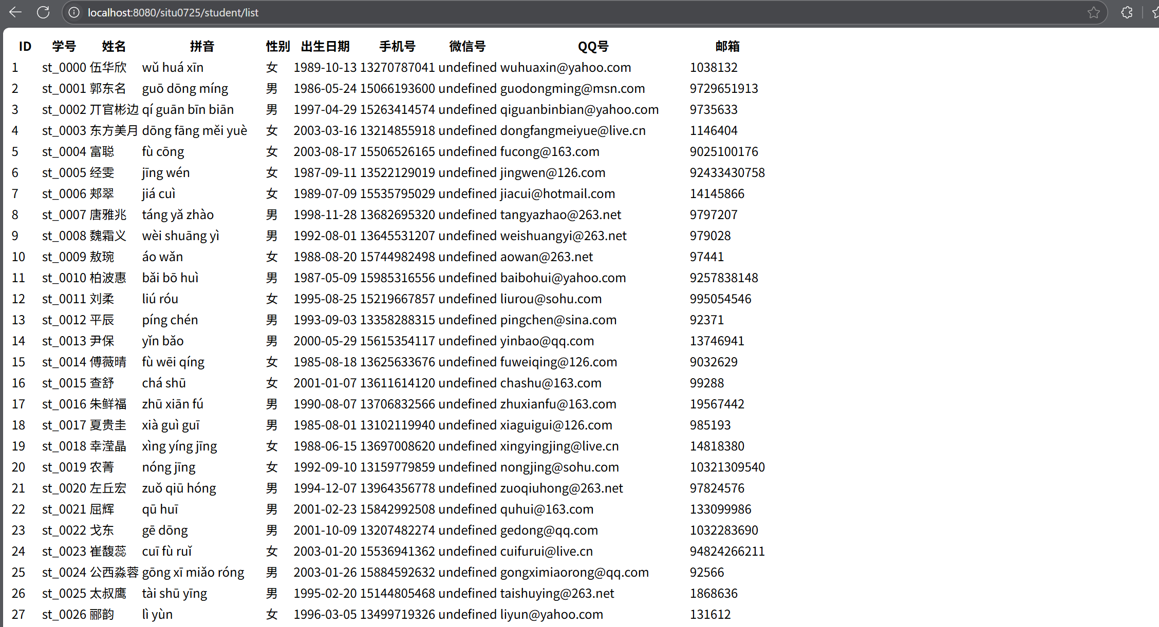Image resolution: width=1159 pixels, height=627 pixels.
Task: Select the row for student 郦韵
Action: [x=360, y=614]
